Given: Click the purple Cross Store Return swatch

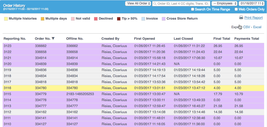Looking at the screenshot, I should coord(164,19).
